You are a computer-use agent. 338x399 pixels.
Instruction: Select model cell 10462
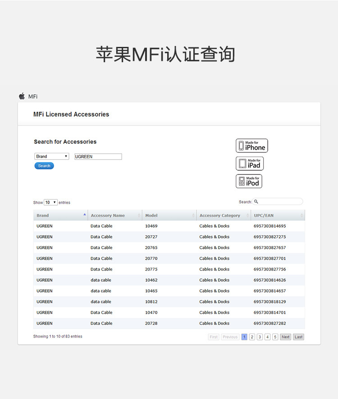click(x=151, y=280)
